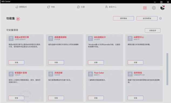Install 遊戲畫面擷取

56,62
